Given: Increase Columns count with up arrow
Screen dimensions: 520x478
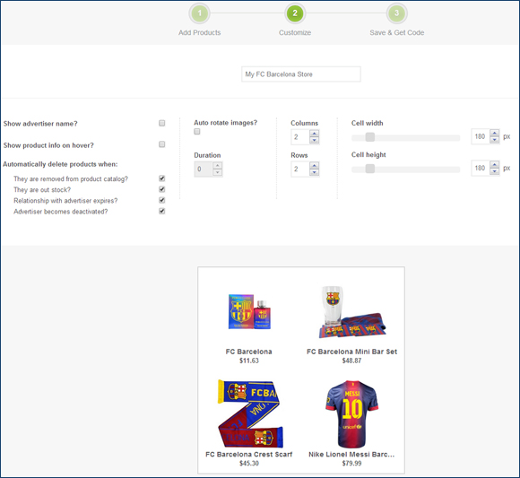Looking at the screenshot, I should tap(314, 134).
